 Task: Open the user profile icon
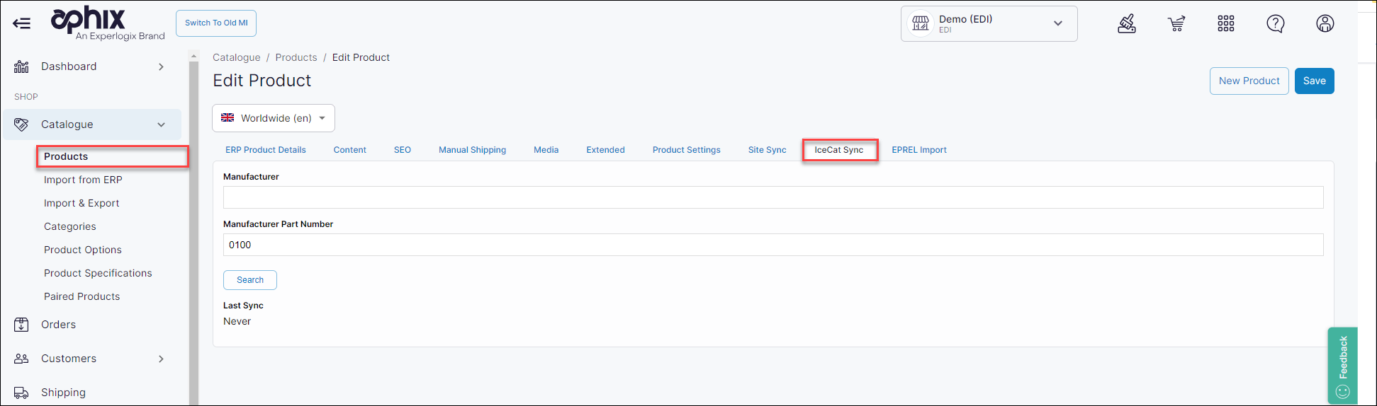(1325, 24)
